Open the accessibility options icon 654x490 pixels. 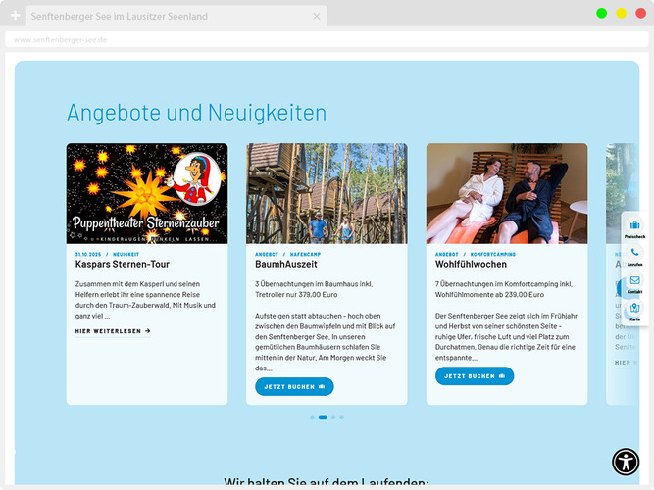pos(626,462)
